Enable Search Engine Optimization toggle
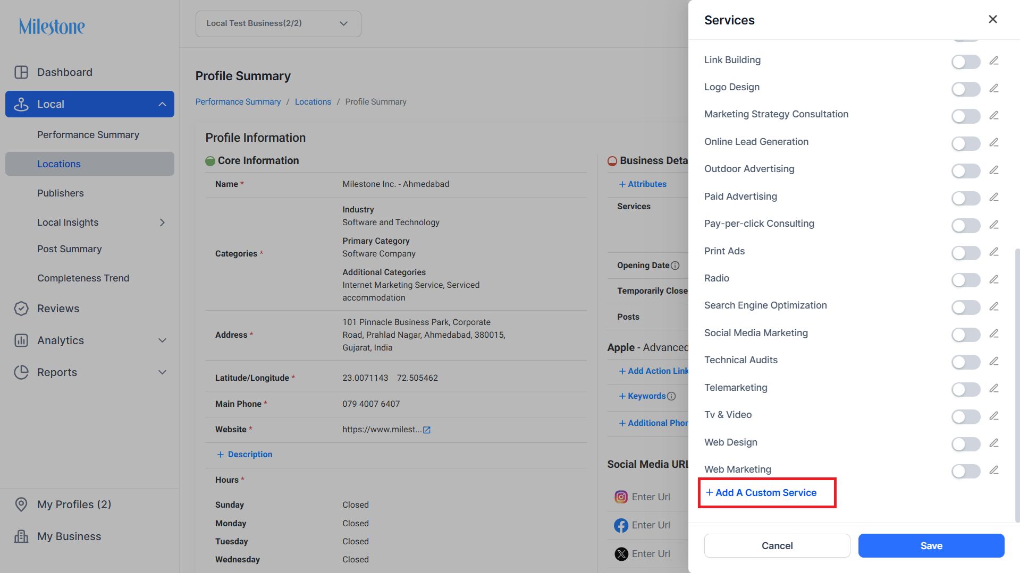This screenshot has width=1020, height=573. pos(965,307)
